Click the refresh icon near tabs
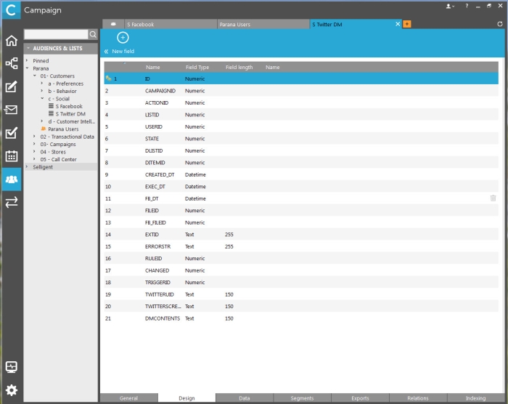Image resolution: width=508 pixels, height=404 pixels. [500, 24]
